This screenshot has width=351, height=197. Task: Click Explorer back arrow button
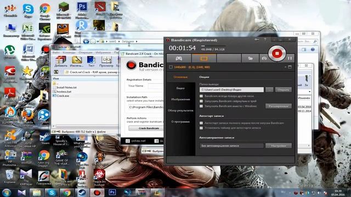pyautogui.click(x=86, y=42)
